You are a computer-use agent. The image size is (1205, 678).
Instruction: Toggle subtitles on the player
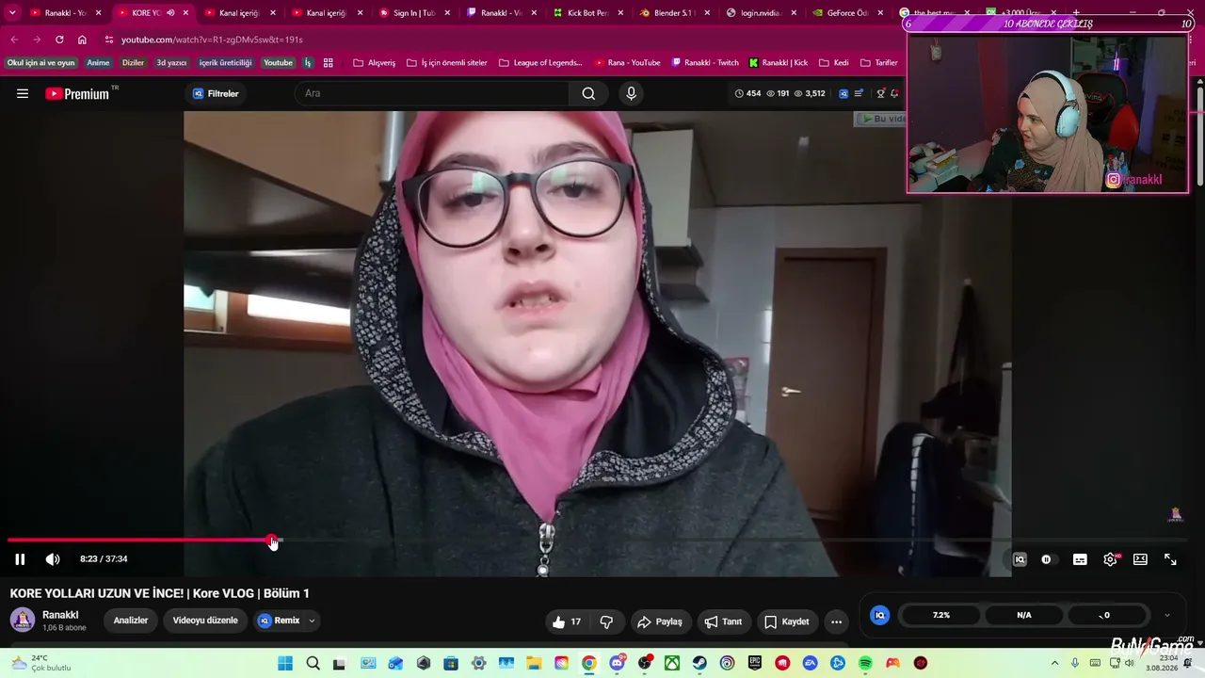(x=1080, y=559)
